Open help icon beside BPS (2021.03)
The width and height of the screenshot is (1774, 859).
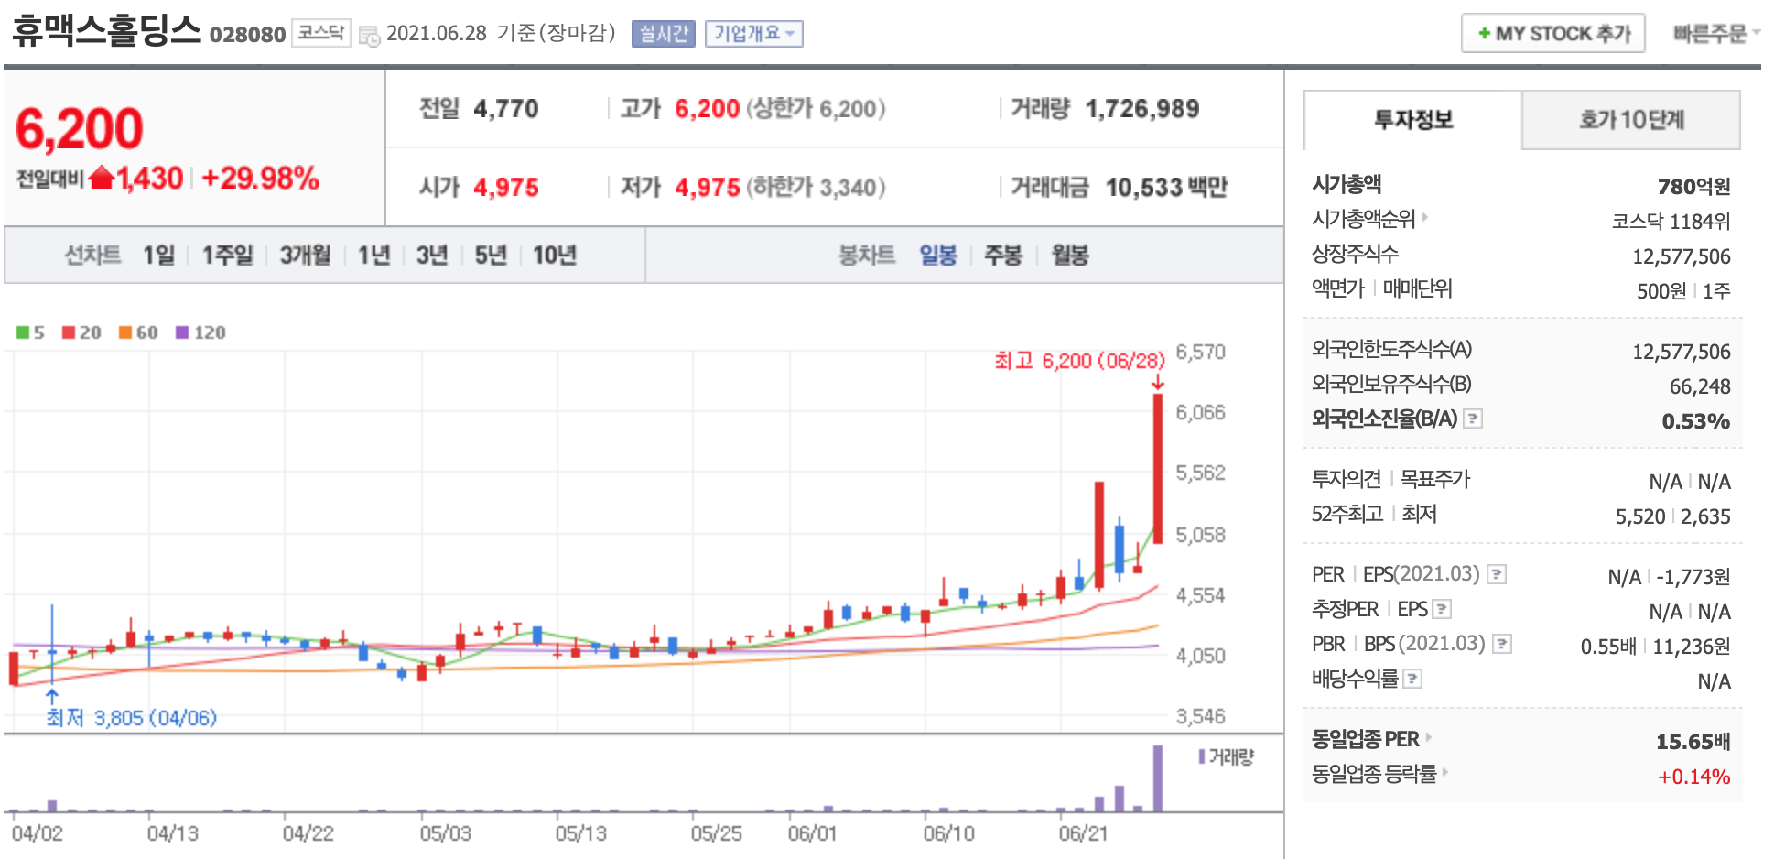(x=1501, y=644)
